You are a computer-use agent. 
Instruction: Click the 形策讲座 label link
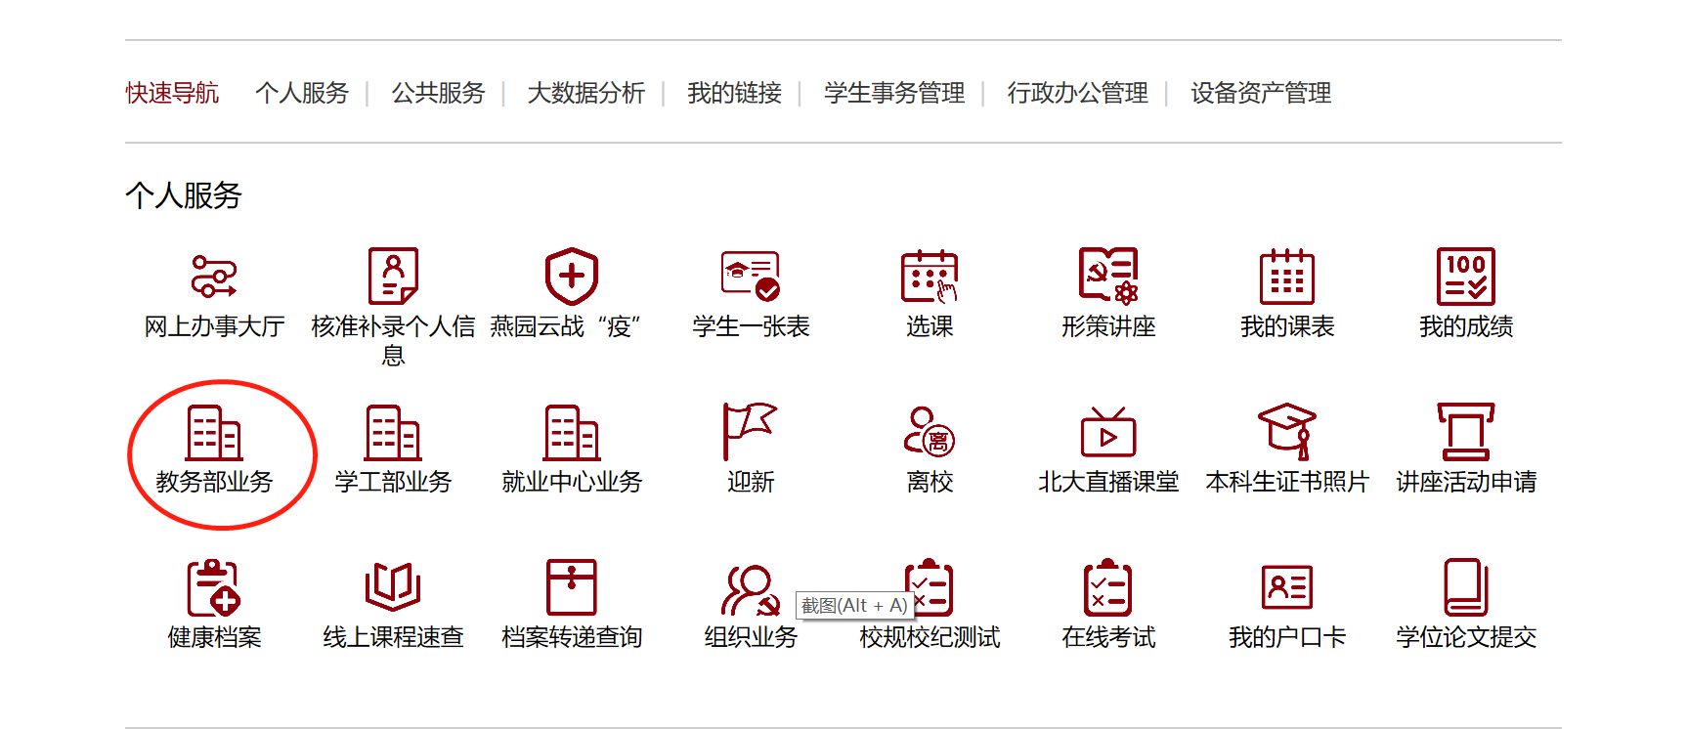point(1107,326)
